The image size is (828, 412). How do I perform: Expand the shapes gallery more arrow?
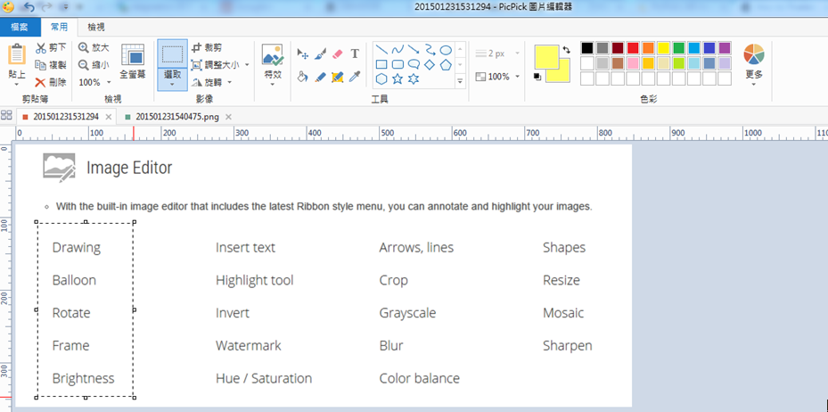pos(460,81)
